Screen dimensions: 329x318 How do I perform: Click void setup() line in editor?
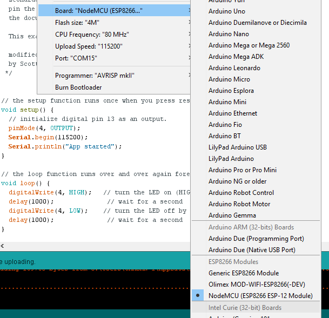click(x=27, y=110)
